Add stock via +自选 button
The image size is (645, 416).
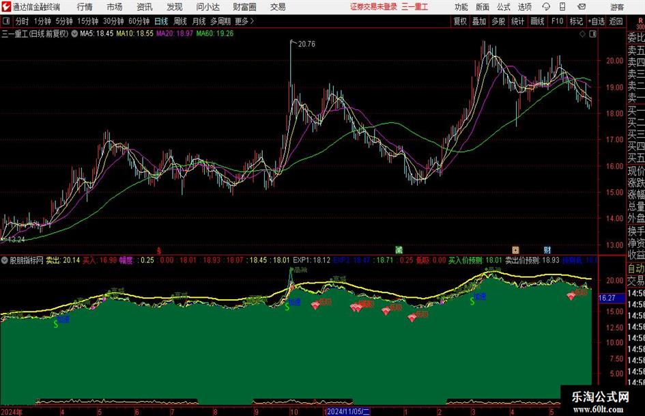(596, 21)
